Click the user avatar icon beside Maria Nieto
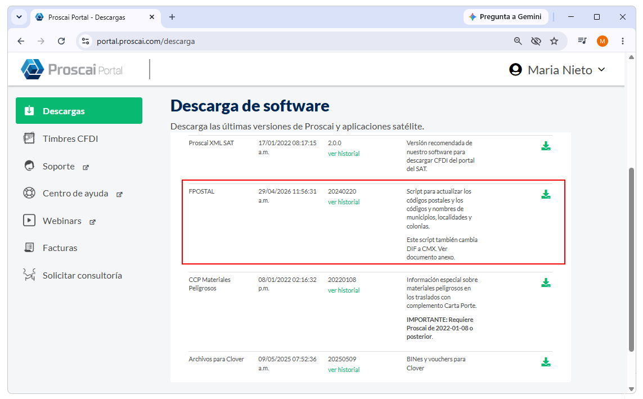The image size is (643, 399). [515, 70]
